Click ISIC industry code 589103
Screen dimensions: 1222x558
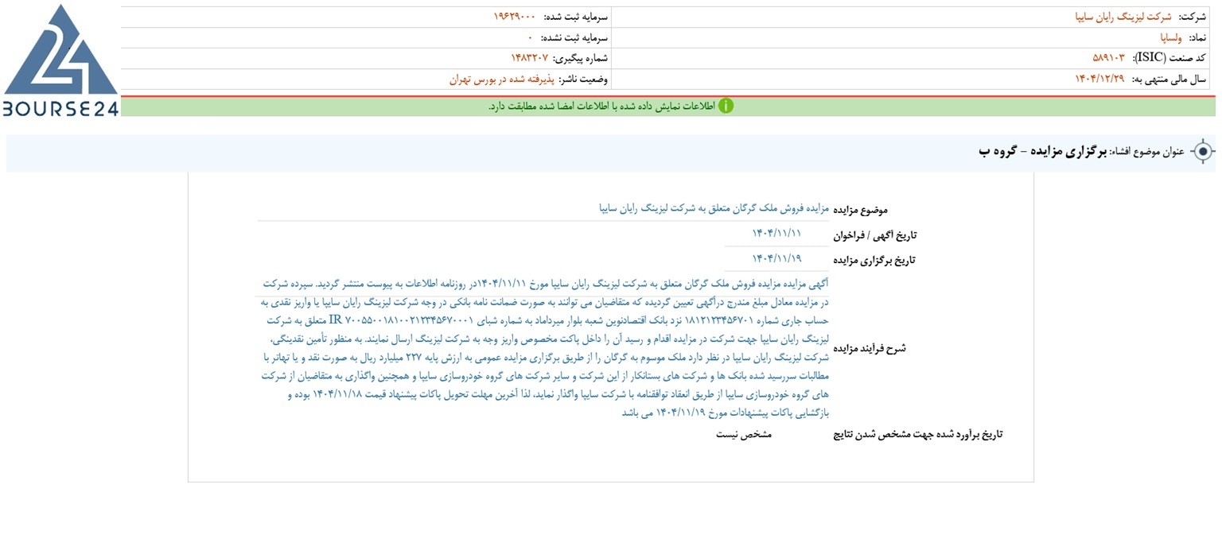coord(1108,58)
